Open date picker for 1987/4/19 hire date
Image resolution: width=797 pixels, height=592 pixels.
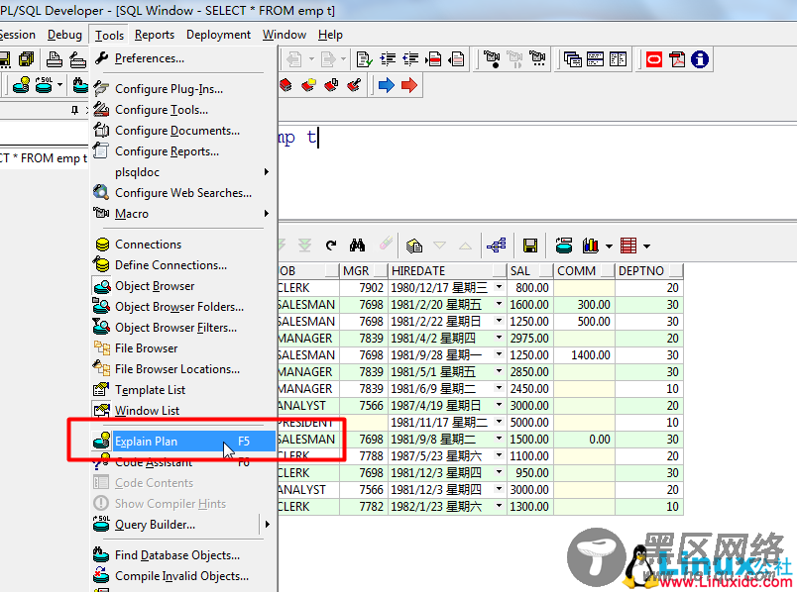pyautogui.click(x=500, y=405)
